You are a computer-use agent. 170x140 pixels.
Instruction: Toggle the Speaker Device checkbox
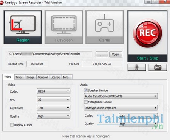click(86, 90)
